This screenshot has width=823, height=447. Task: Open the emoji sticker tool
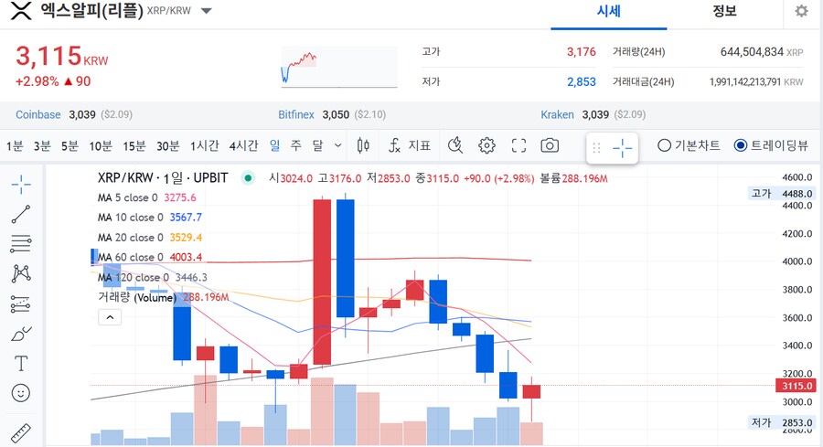tap(21, 393)
